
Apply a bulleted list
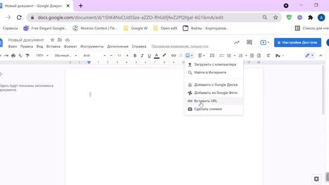point(229,55)
